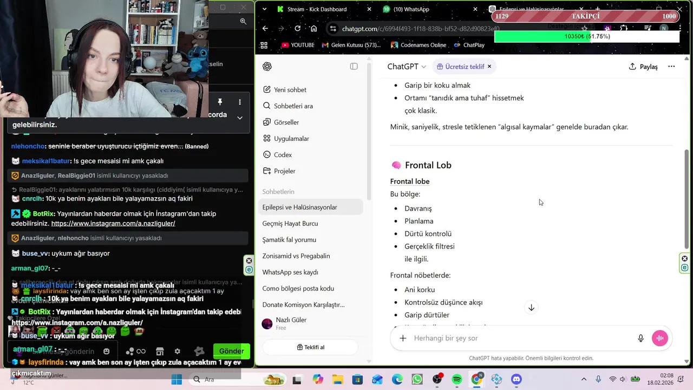Reload the ChatGPT page
Image resolution: width=693 pixels, height=390 pixels.
tap(298, 29)
